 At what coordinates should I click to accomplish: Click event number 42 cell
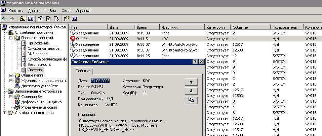click(x=235, y=56)
